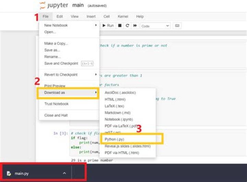247x182 pixels.
Task: Open main.py download options chevron
Action: (x=64, y=173)
